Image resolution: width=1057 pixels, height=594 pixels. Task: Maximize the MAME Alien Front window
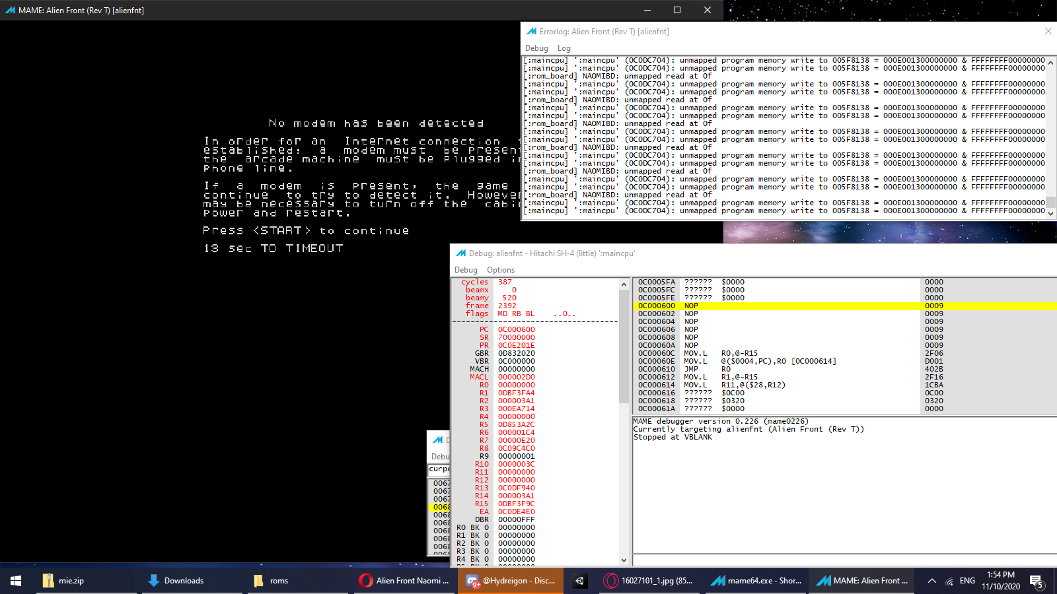point(677,10)
